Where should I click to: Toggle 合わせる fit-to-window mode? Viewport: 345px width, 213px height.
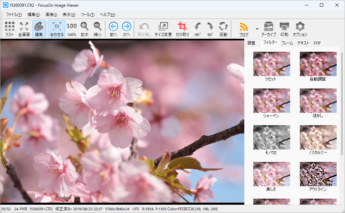pyautogui.click(x=57, y=29)
